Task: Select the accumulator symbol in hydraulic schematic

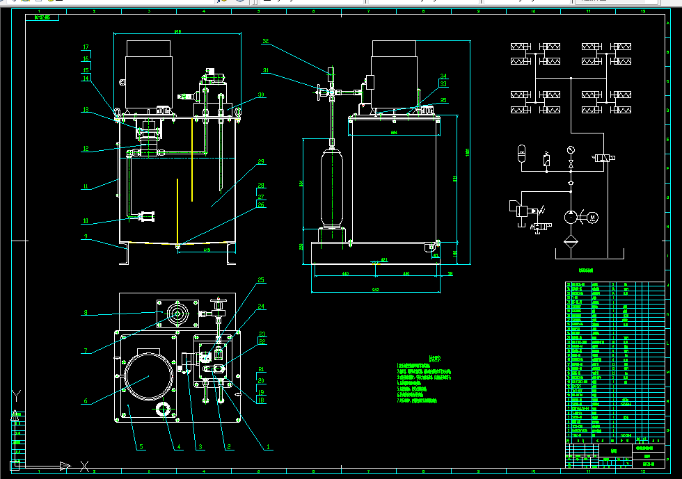Action: click(521, 154)
